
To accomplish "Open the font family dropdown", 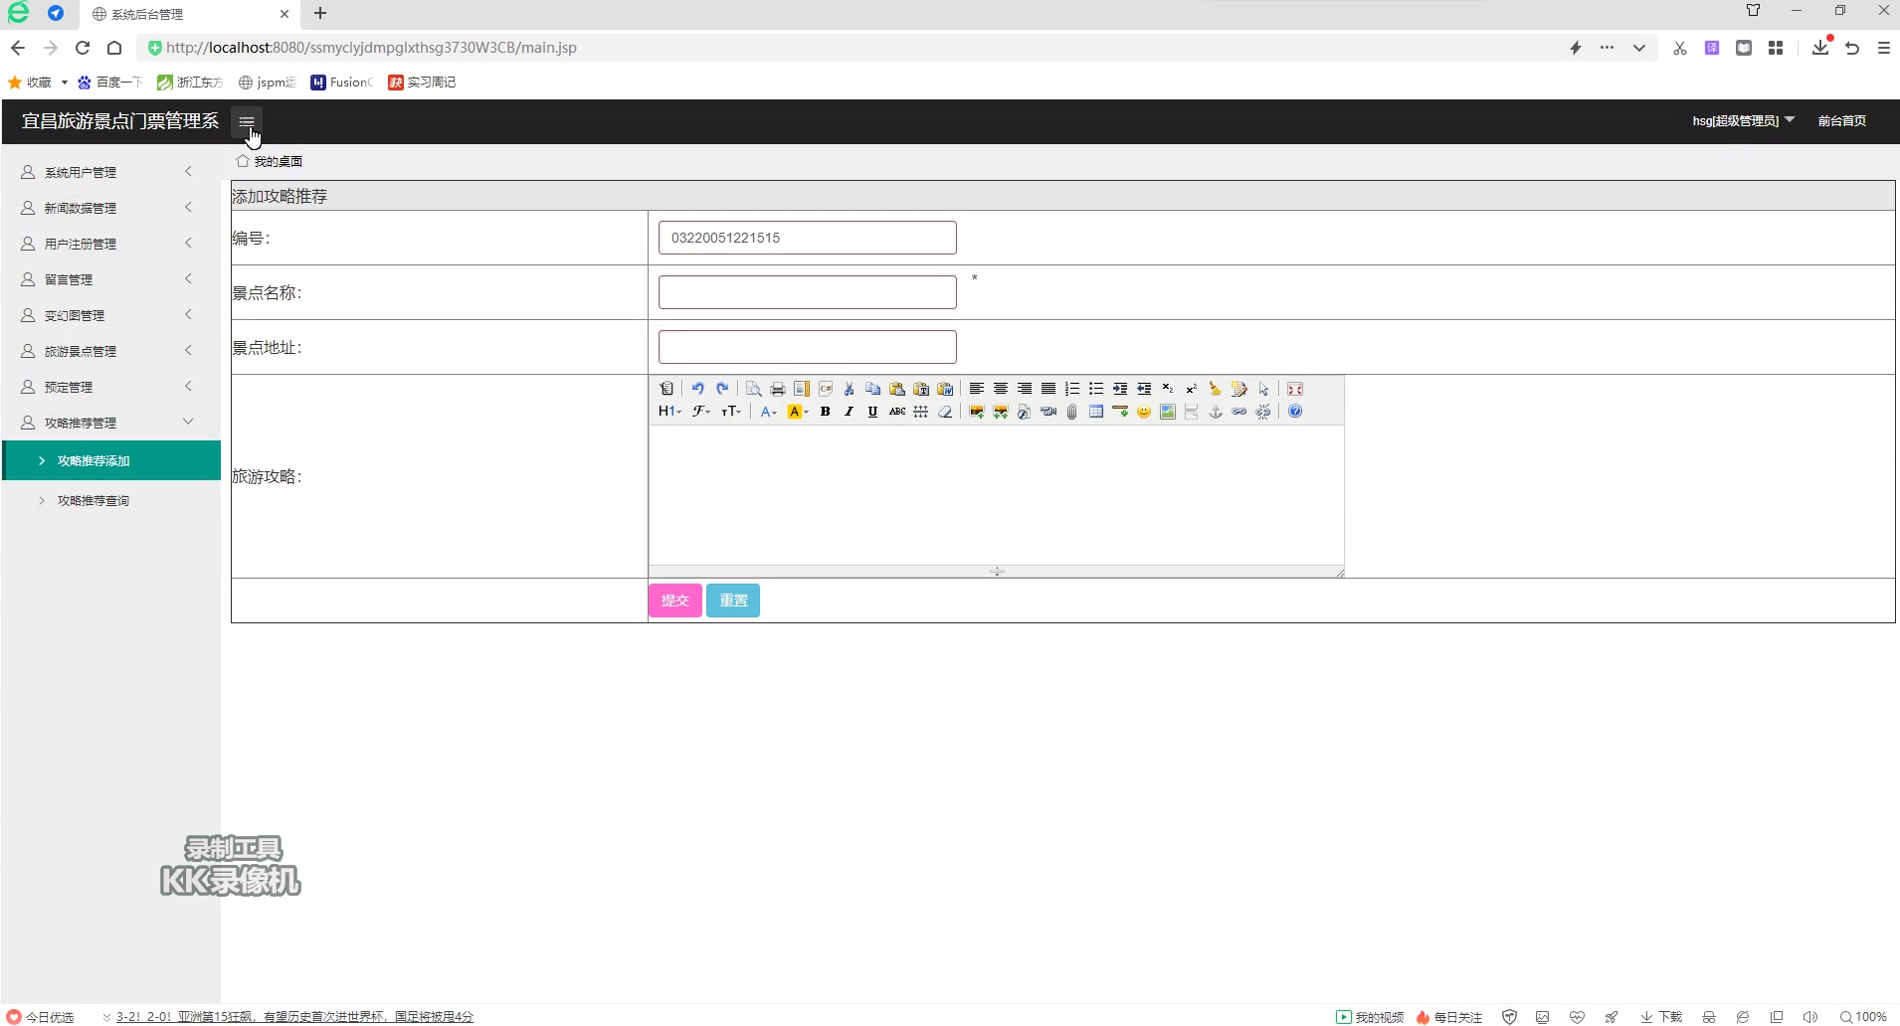I will pos(701,412).
